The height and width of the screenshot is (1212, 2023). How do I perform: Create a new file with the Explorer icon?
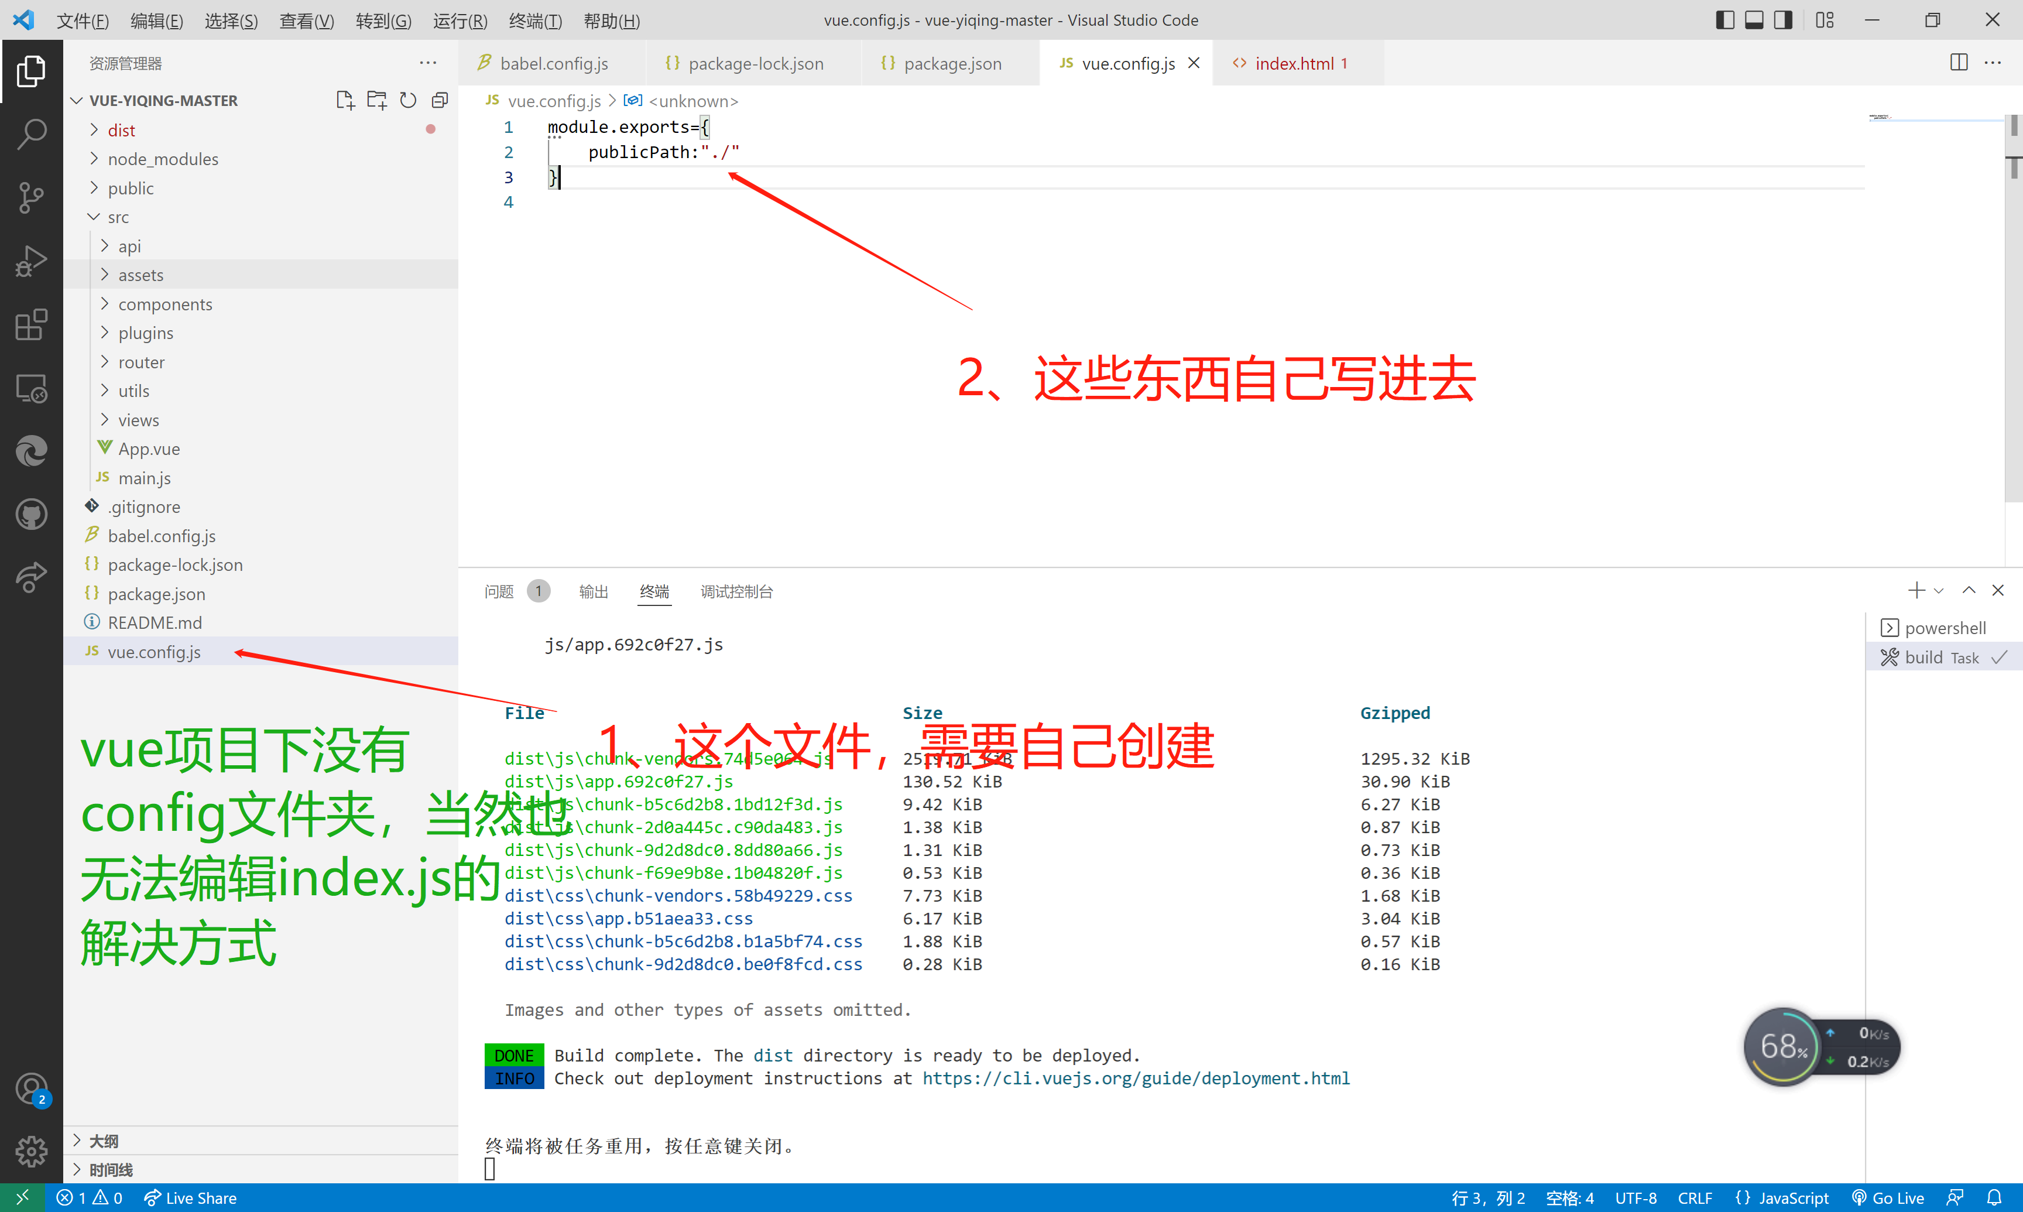[x=345, y=100]
